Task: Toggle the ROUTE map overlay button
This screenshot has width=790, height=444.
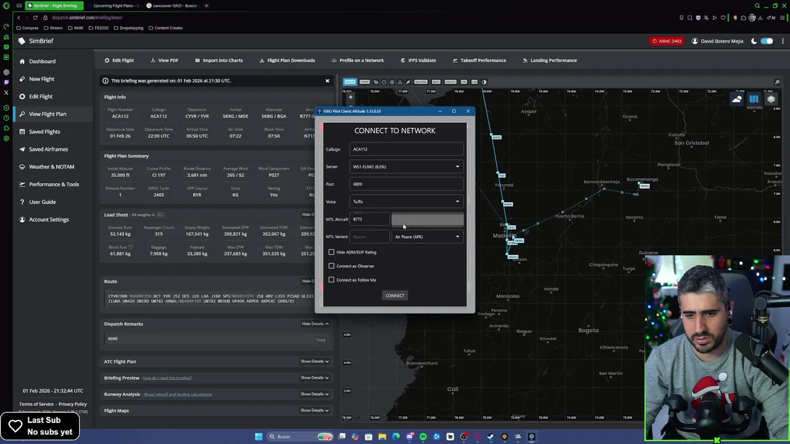Action: [x=350, y=82]
